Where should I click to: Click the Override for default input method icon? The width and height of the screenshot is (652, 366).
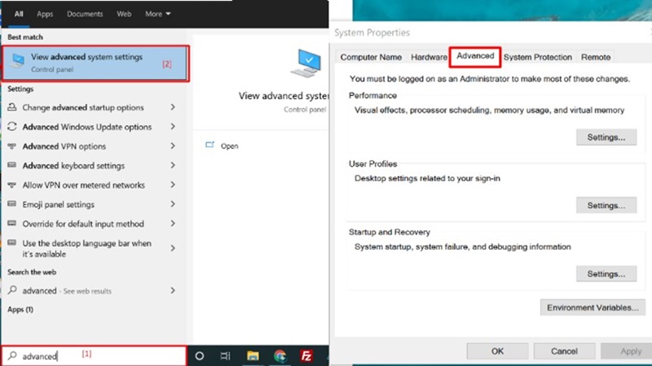pyautogui.click(x=12, y=223)
